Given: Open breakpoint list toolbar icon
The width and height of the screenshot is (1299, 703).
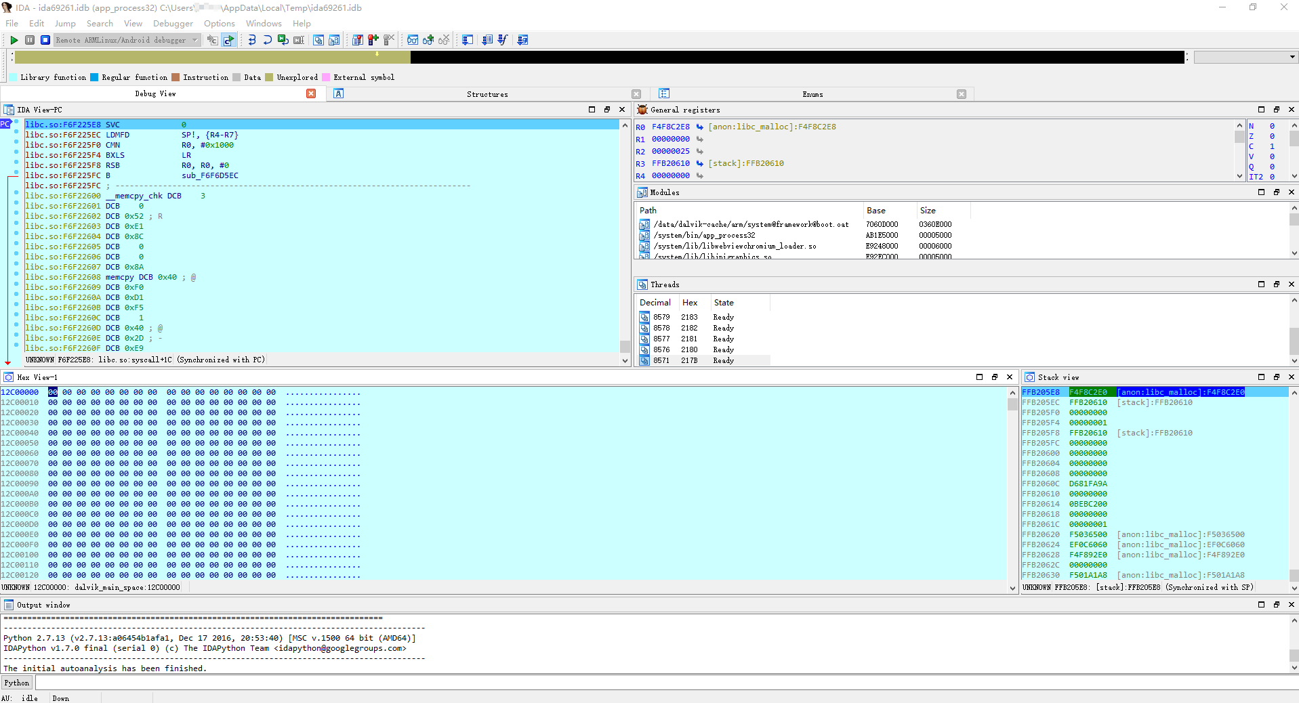Looking at the screenshot, I should pos(358,40).
